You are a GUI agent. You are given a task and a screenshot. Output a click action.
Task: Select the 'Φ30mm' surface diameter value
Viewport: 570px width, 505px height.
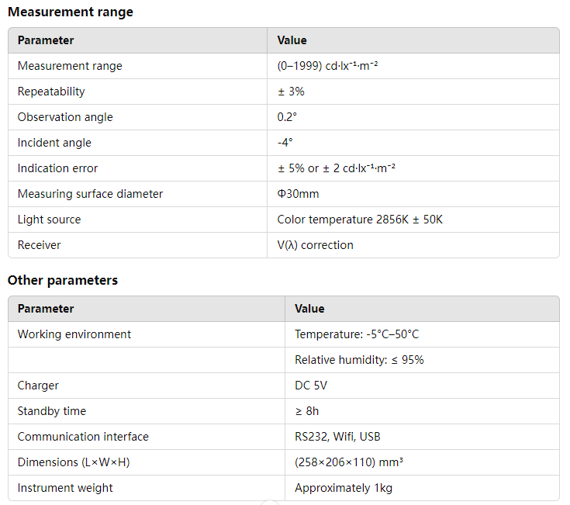point(298,194)
